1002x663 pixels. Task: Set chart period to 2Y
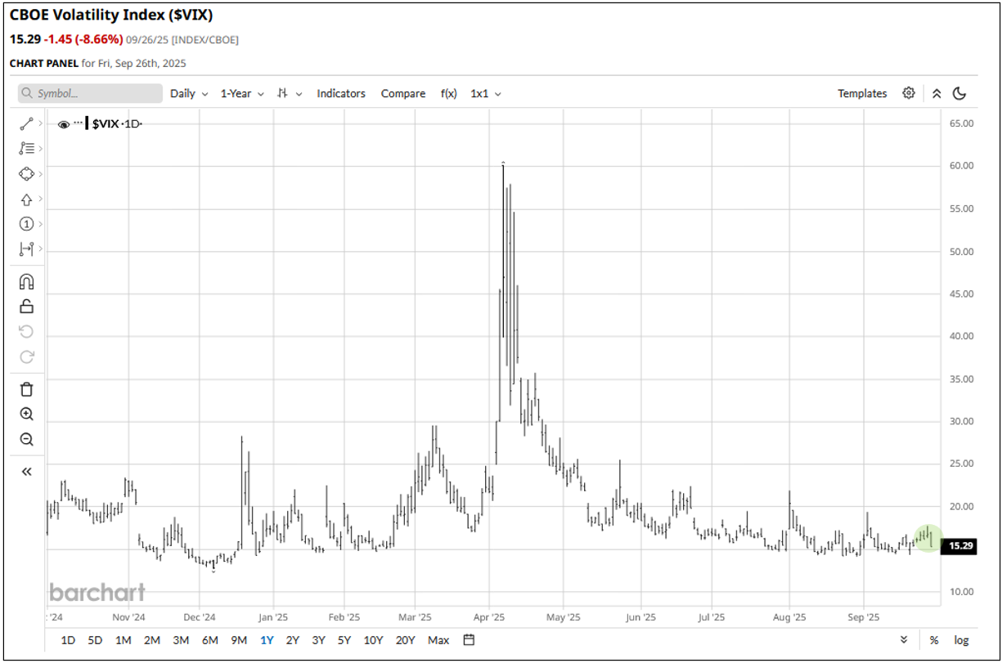pyautogui.click(x=293, y=640)
